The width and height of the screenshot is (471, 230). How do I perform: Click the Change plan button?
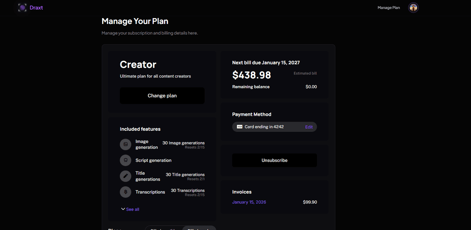click(x=162, y=95)
